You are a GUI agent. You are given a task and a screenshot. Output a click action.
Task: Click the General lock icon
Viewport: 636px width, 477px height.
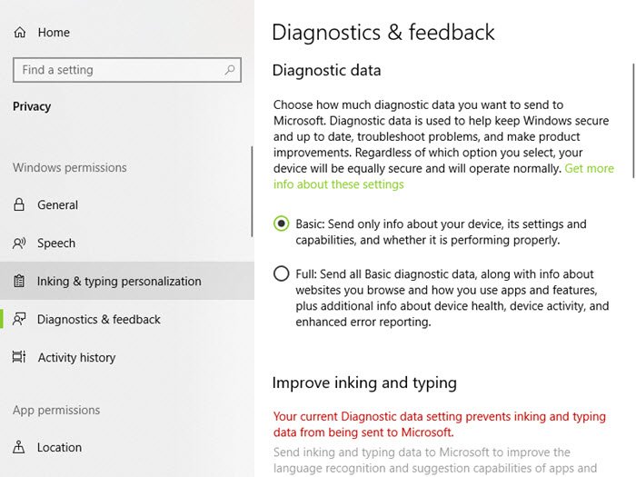click(19, 205)
